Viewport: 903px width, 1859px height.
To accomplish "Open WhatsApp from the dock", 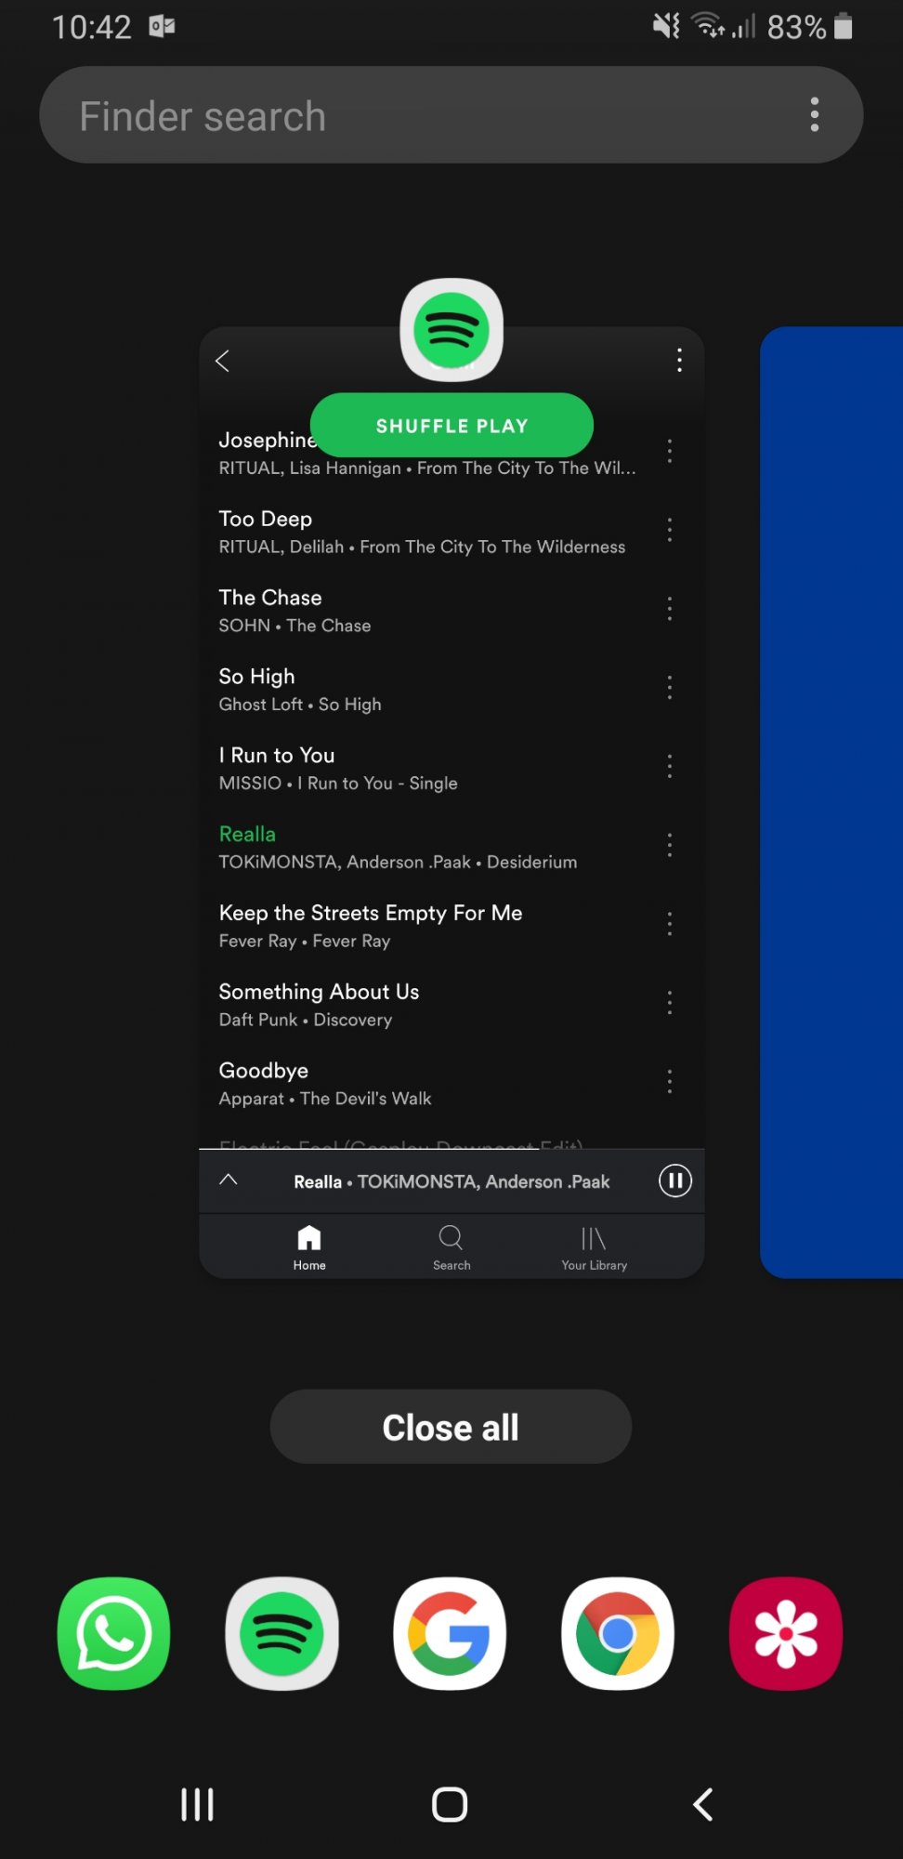I will coord(114,1633).
